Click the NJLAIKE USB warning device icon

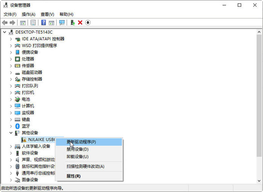pyautogui.click(x=24, y=140)
